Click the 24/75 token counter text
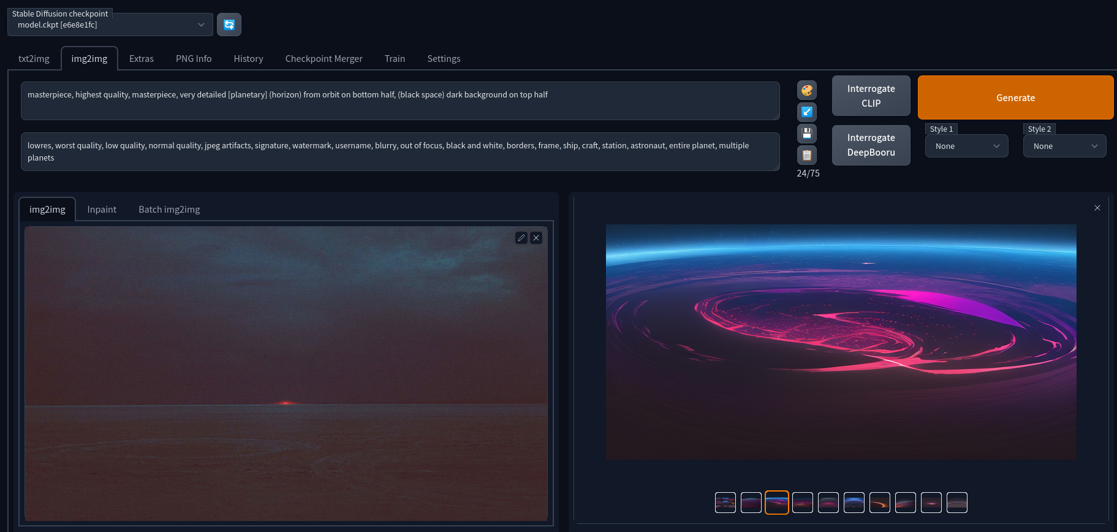 808,173
